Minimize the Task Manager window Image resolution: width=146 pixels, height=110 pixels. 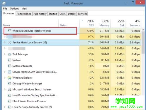(x=127, y=3)
